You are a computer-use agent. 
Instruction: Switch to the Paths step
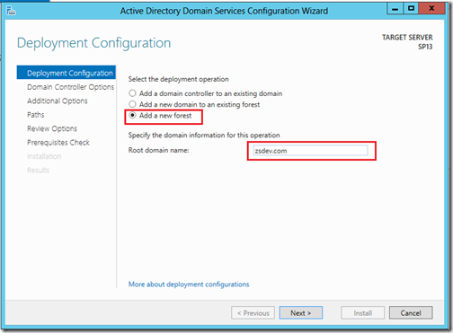(x=36, y=115)
